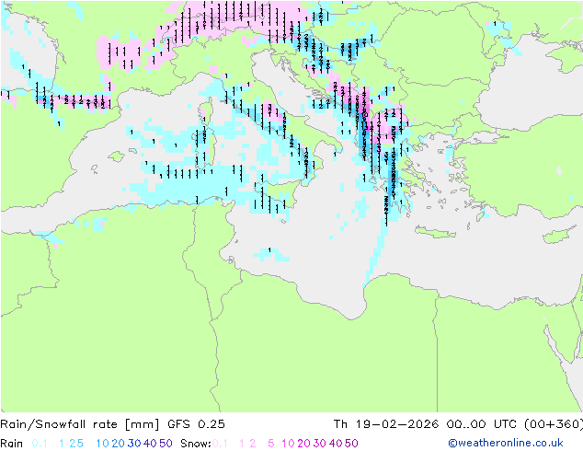583x451 pixels.
Task: Click the Rain legend value 40
Action: coord(150,444)
